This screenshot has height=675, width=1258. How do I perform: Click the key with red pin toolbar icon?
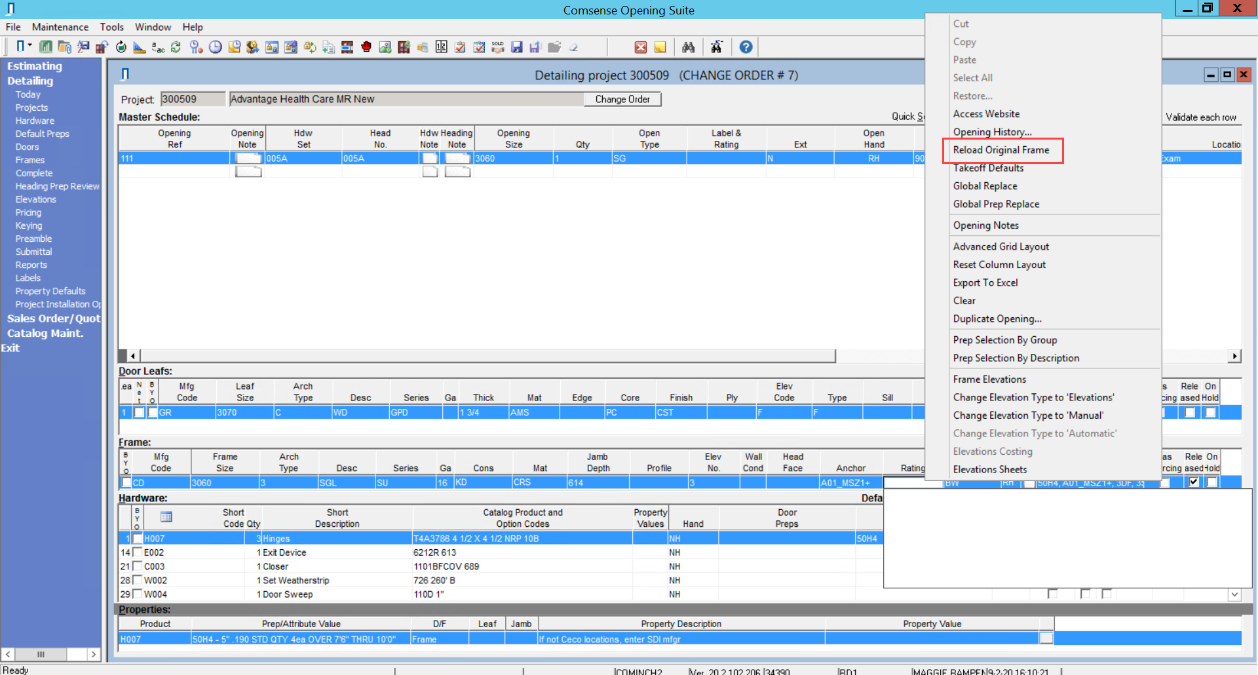click(x=196, y=47)
